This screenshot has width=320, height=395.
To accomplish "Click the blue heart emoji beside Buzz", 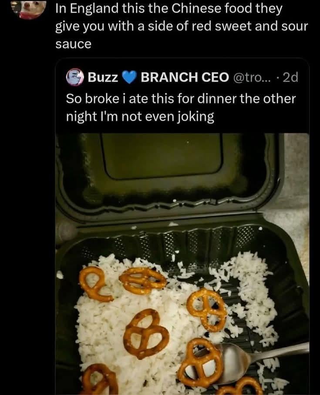I will (128, 77).
